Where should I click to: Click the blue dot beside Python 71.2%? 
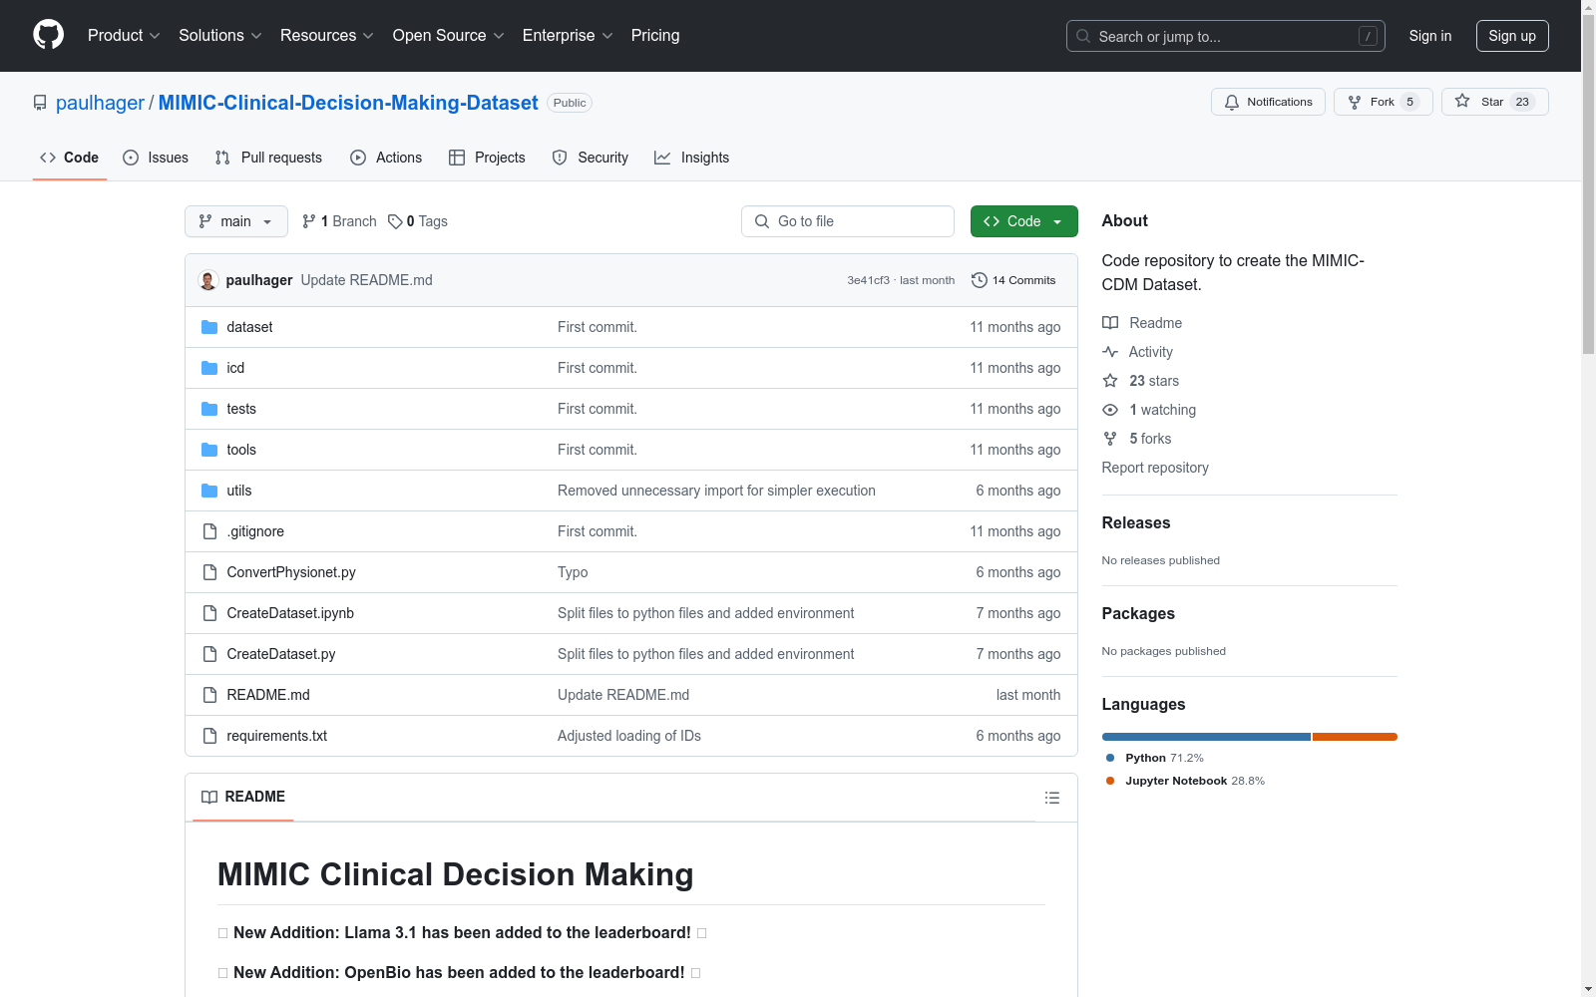click(1110, 758)
